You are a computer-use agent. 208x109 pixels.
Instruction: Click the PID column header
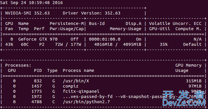(x=38, y=70)
